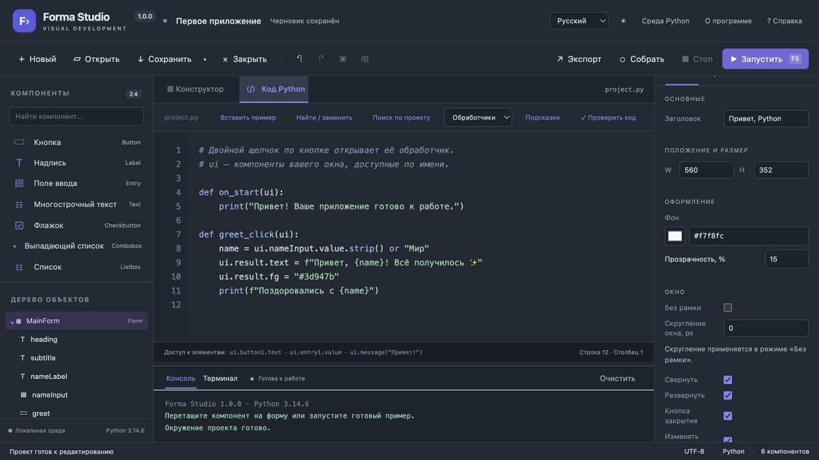The width and height of the screenshot is (819, 460).
Task: Switch to the Конструктор tab
Action: [x=196, y=89]
